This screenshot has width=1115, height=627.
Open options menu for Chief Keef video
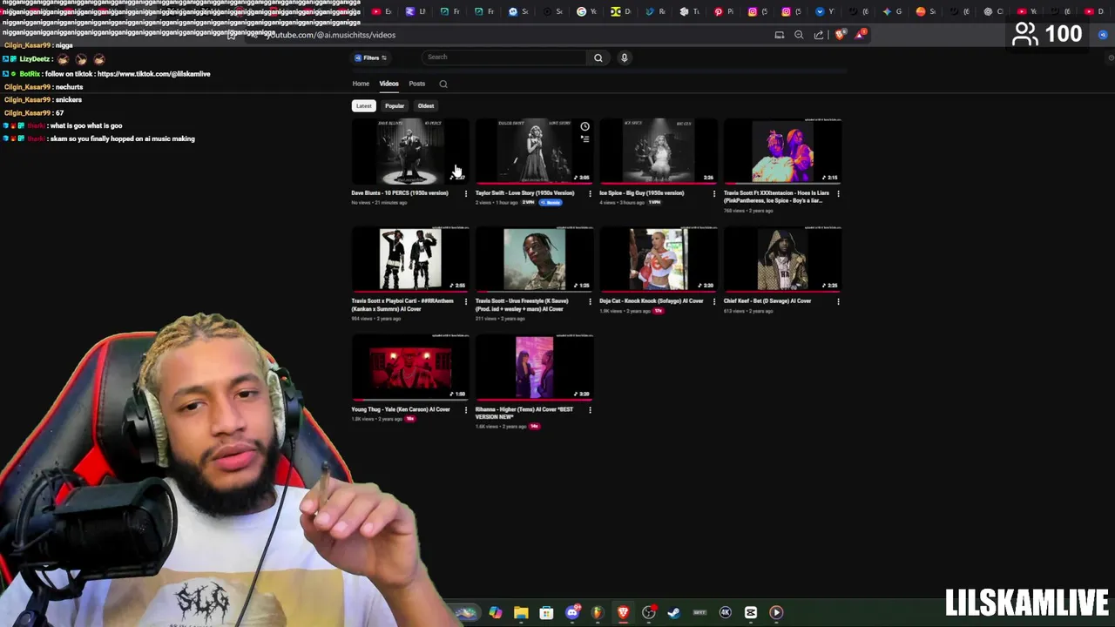pos(838,301)
